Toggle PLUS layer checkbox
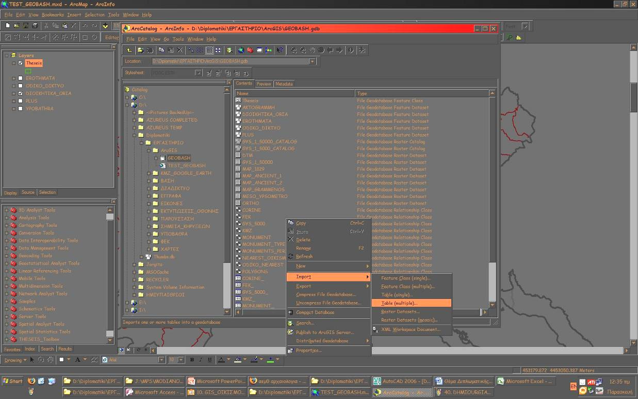Image resolution: width=638 pixels, height=399 pixels. coord(20,101)
